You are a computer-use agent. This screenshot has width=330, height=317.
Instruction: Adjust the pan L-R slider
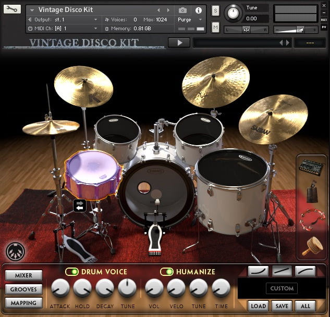point(246,30)
